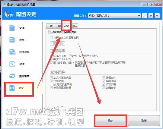
Task: Select 低(128 Bit) encryption level
Action: click(x=51, y=56)
